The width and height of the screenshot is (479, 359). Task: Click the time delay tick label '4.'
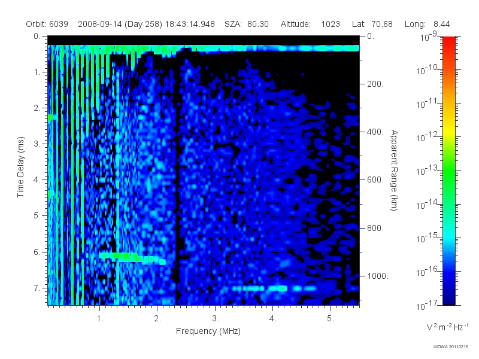[37, 180]
